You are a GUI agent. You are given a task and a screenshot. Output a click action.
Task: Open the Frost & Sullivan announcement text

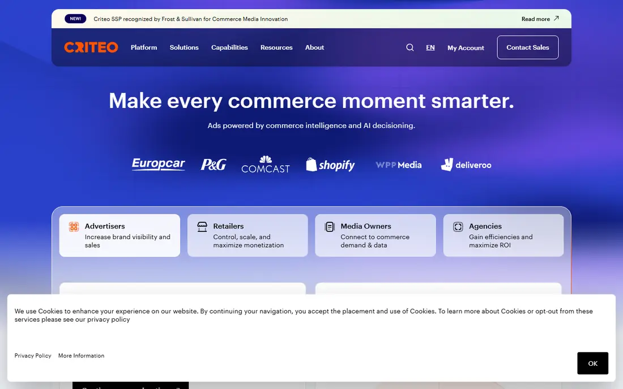(191, 19)
